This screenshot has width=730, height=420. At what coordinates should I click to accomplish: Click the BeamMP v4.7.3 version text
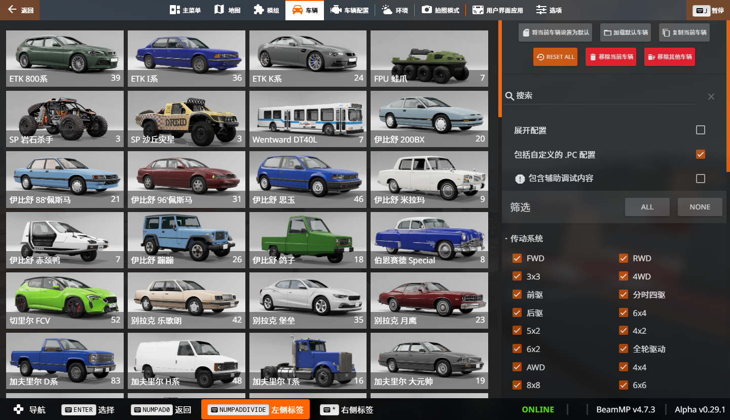tap(626, 409)
